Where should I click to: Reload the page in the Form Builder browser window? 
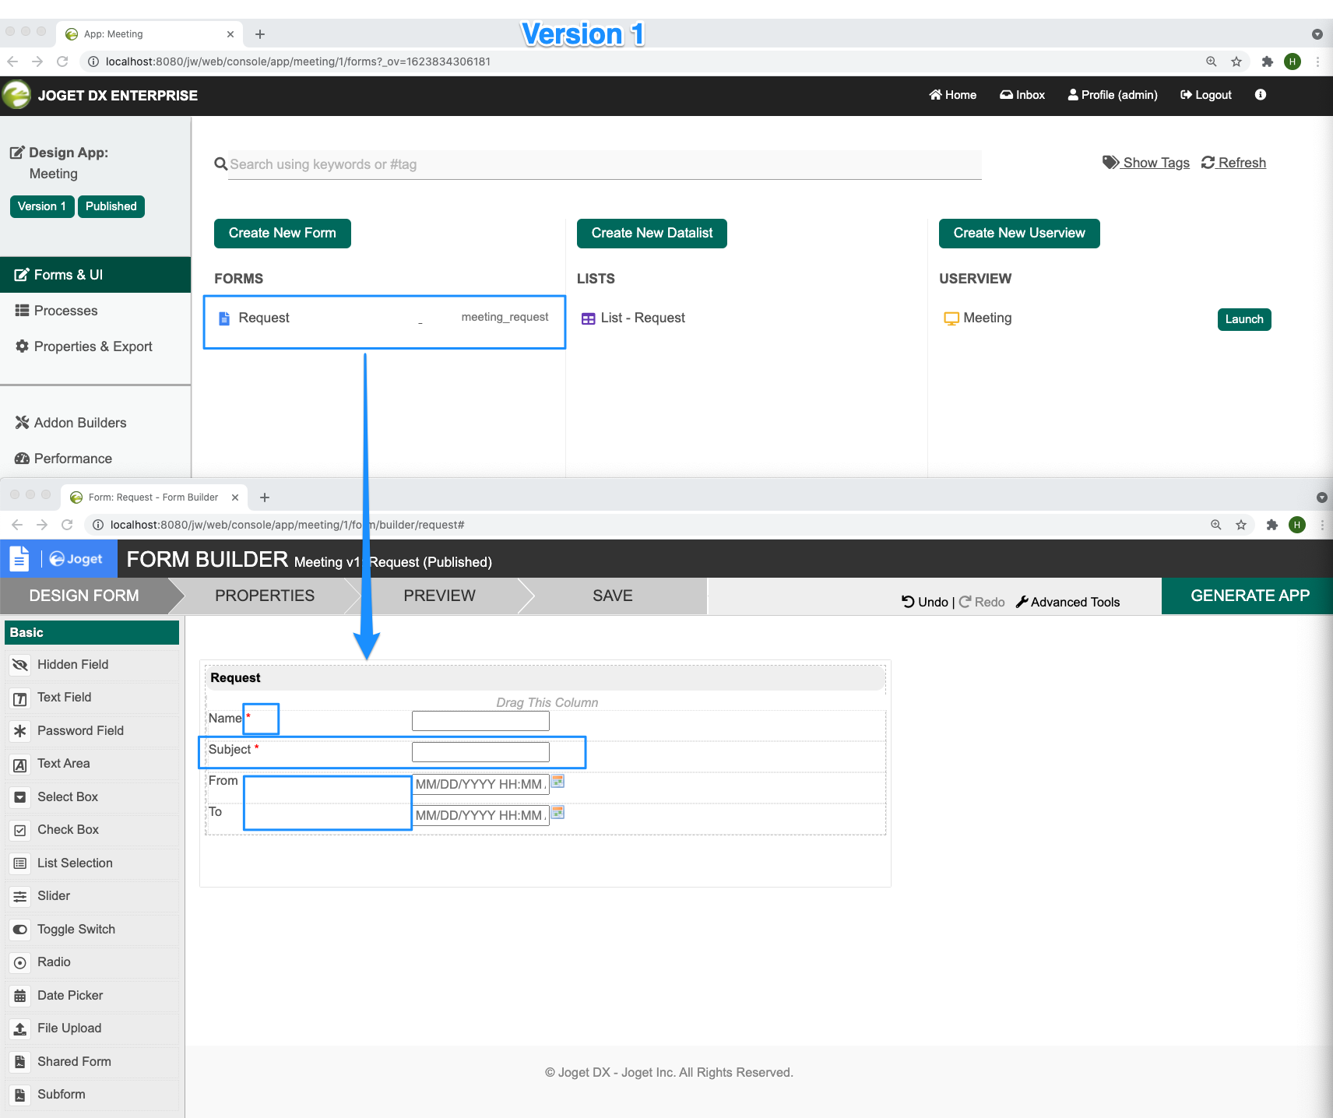click(68, 525)
